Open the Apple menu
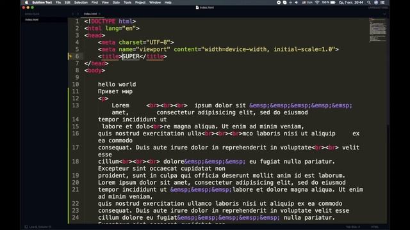 (x=26, y=3)
